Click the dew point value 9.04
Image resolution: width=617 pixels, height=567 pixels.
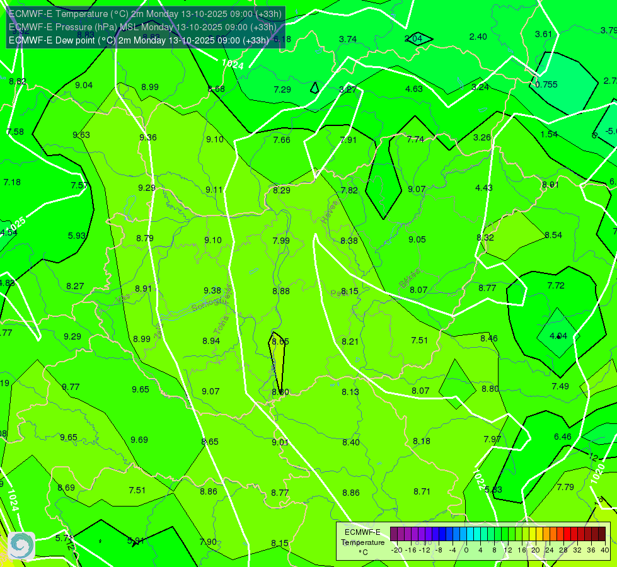pyautogui.click(x=84, y=86)
